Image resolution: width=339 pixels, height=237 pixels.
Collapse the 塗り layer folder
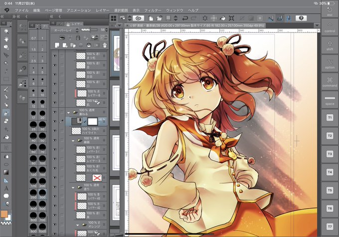point(73,188)
